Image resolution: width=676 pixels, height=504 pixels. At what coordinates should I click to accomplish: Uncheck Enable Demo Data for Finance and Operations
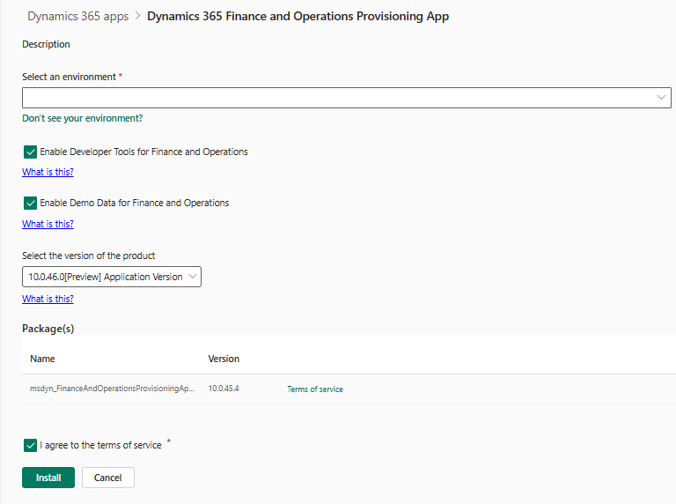click(30, 203)
